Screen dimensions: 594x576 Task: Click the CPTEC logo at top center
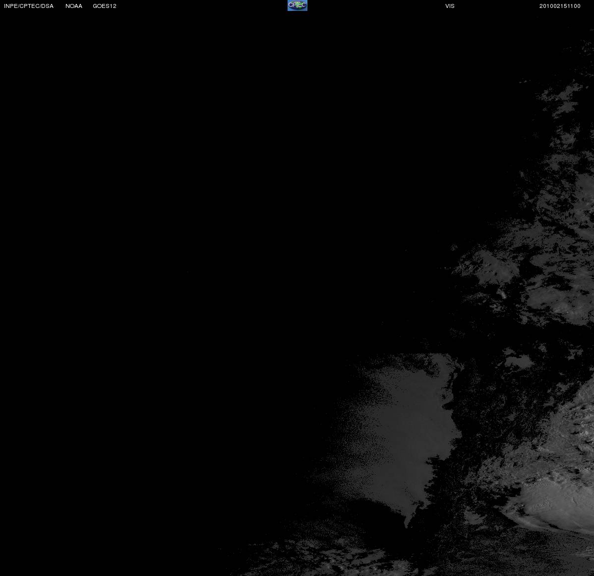(x=297, y=5)
